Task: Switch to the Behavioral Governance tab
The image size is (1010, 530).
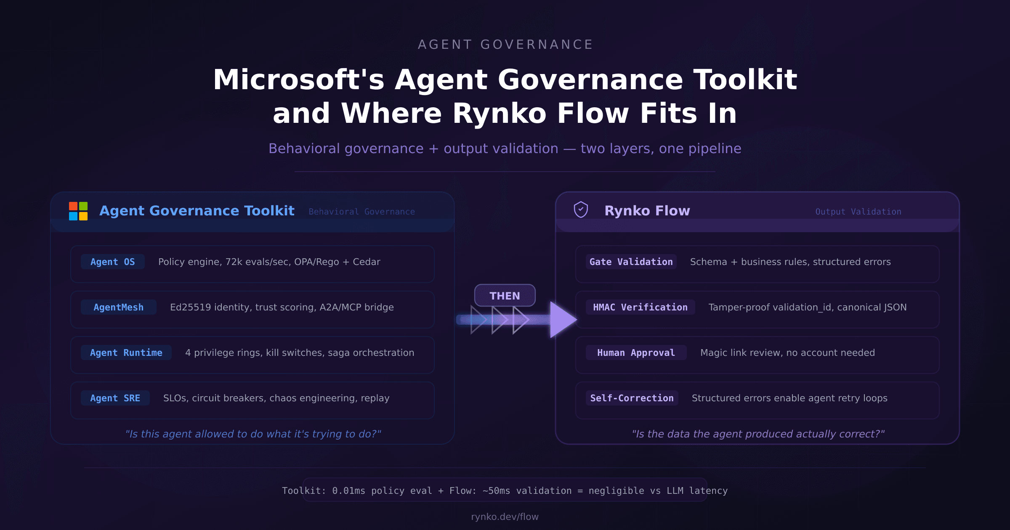Action: 361,212
